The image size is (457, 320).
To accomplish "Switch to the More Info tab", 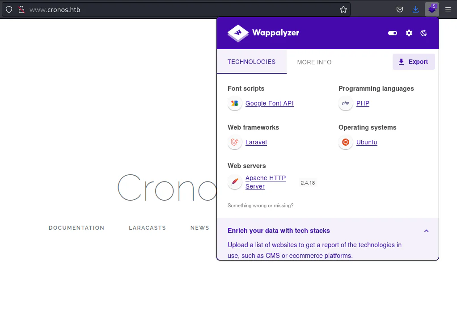I will tap(314, 62).
